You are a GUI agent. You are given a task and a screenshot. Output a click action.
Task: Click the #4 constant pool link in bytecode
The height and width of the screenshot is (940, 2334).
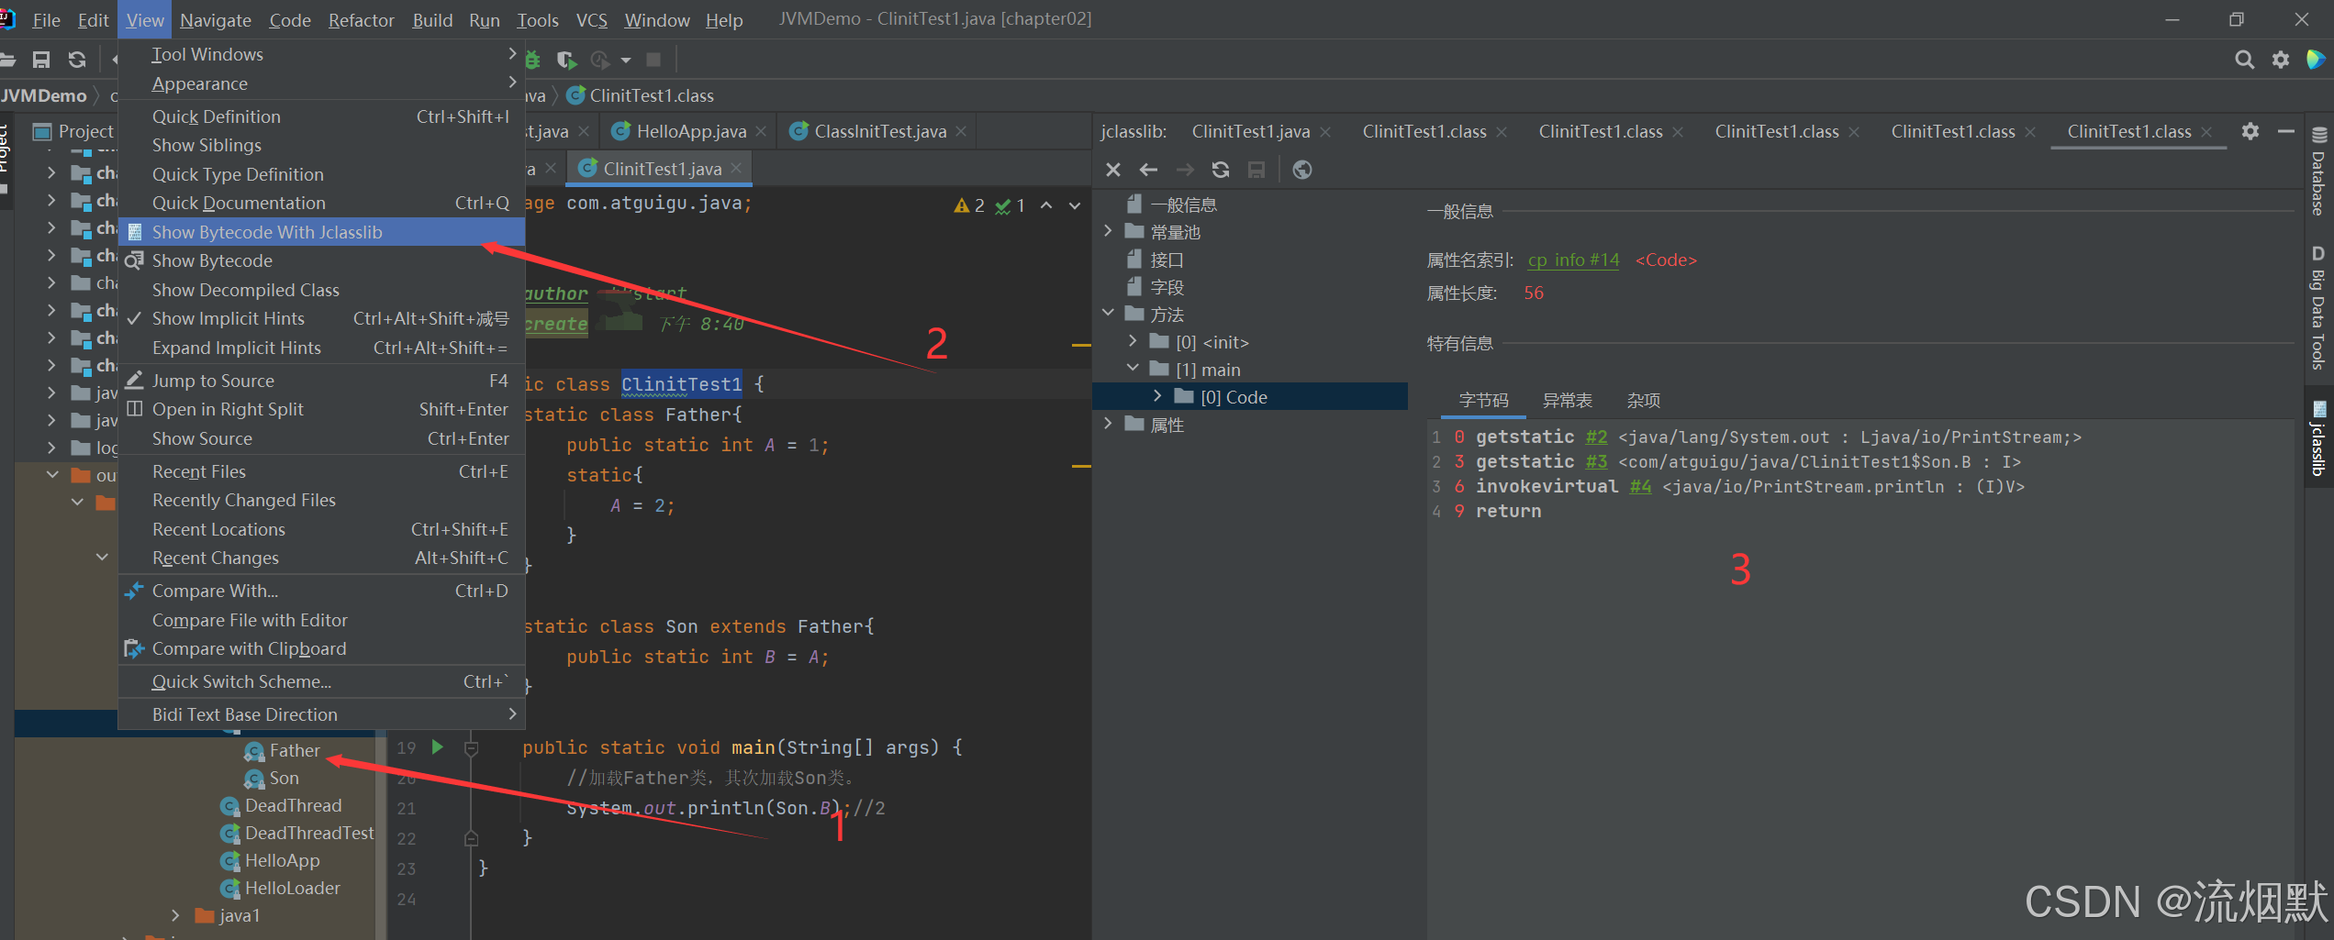1640,487
